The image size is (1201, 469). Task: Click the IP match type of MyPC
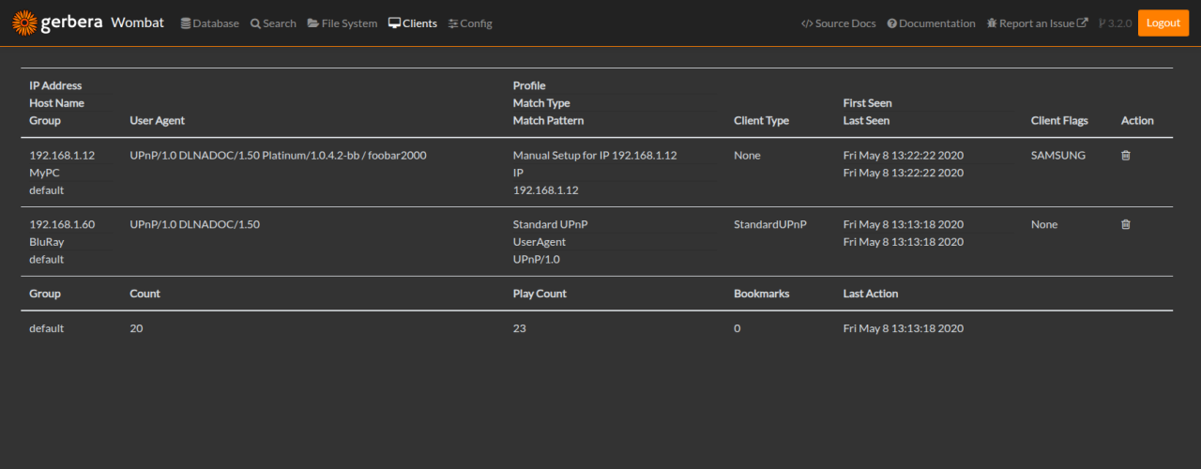[518, 174]
